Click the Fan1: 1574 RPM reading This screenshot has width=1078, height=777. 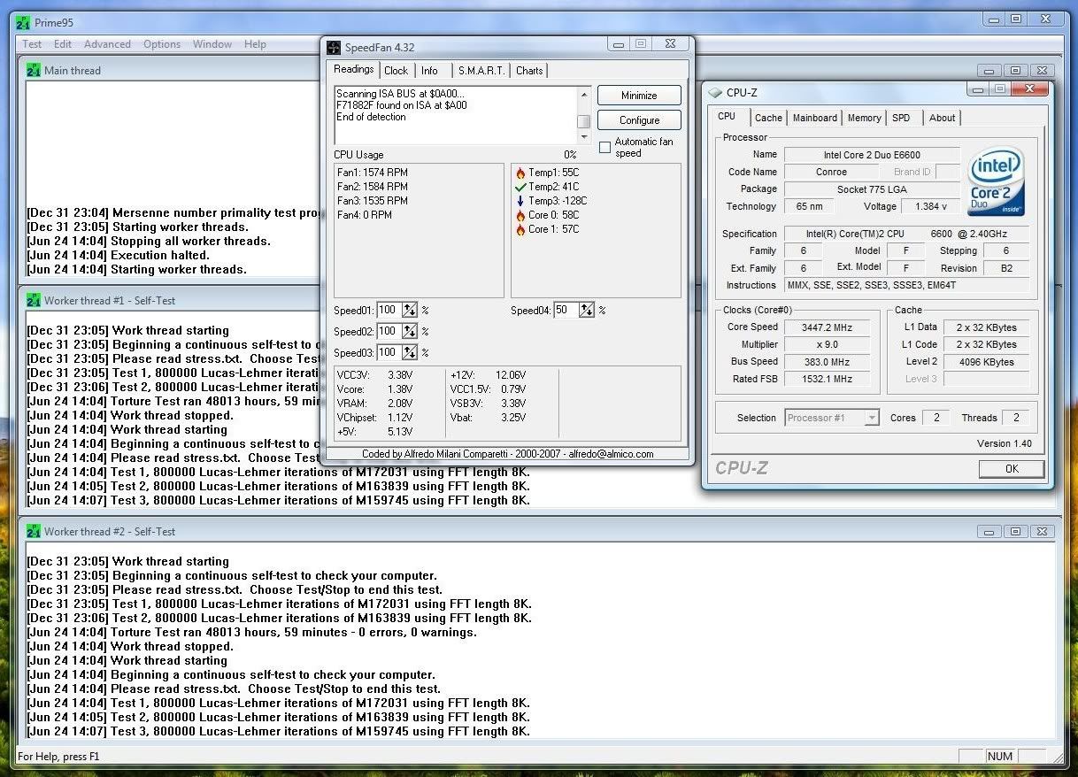pos(373,173)
